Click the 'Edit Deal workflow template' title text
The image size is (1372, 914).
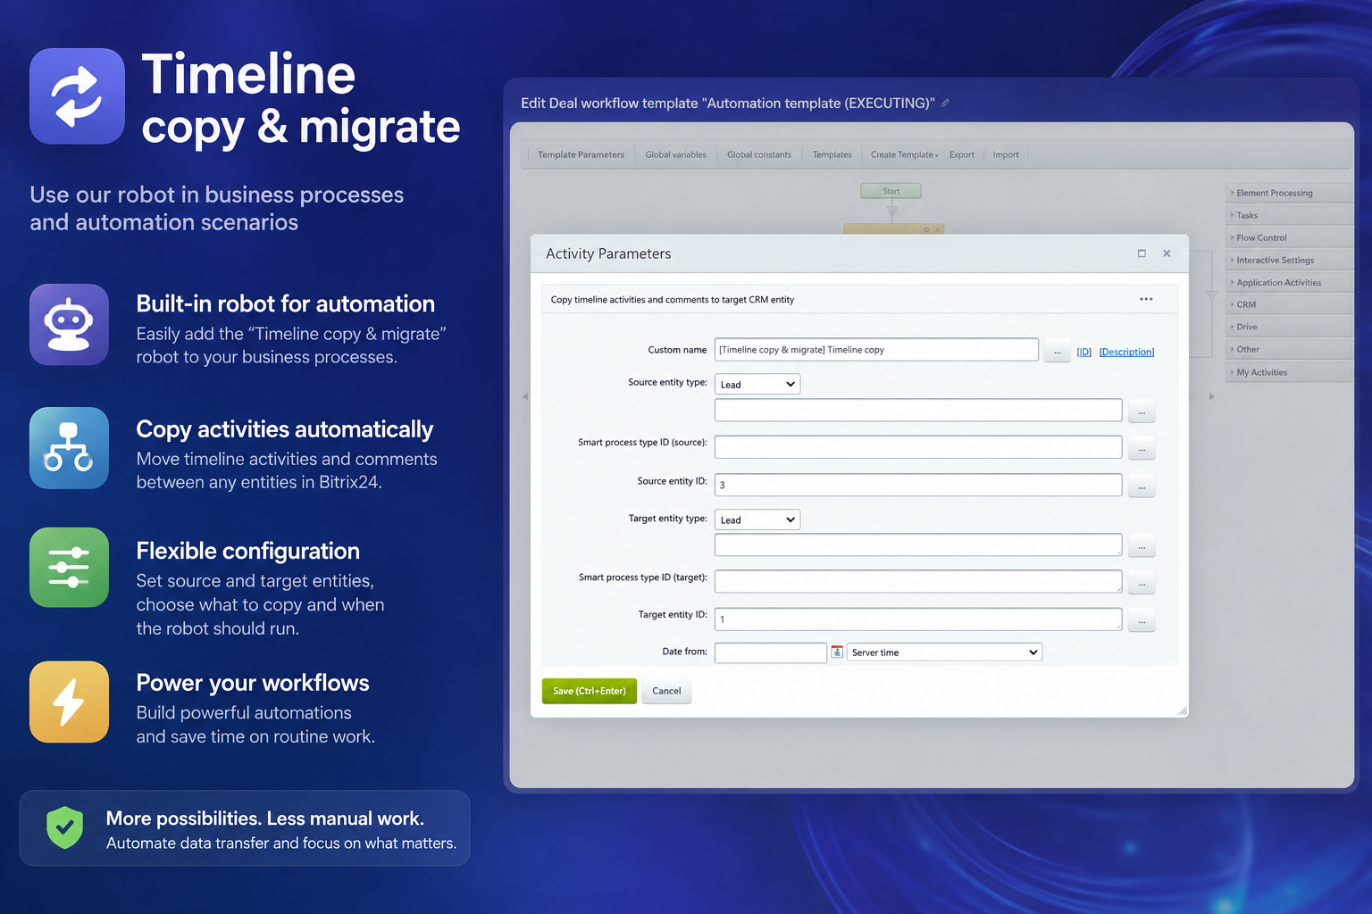(728, 104)
